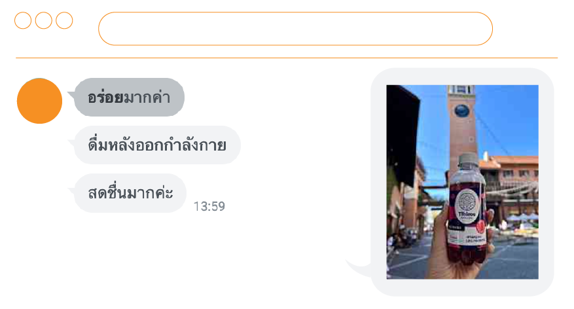574x309 pixels.
Task: Click the middle orange window circle
Action: pos(44,20)
